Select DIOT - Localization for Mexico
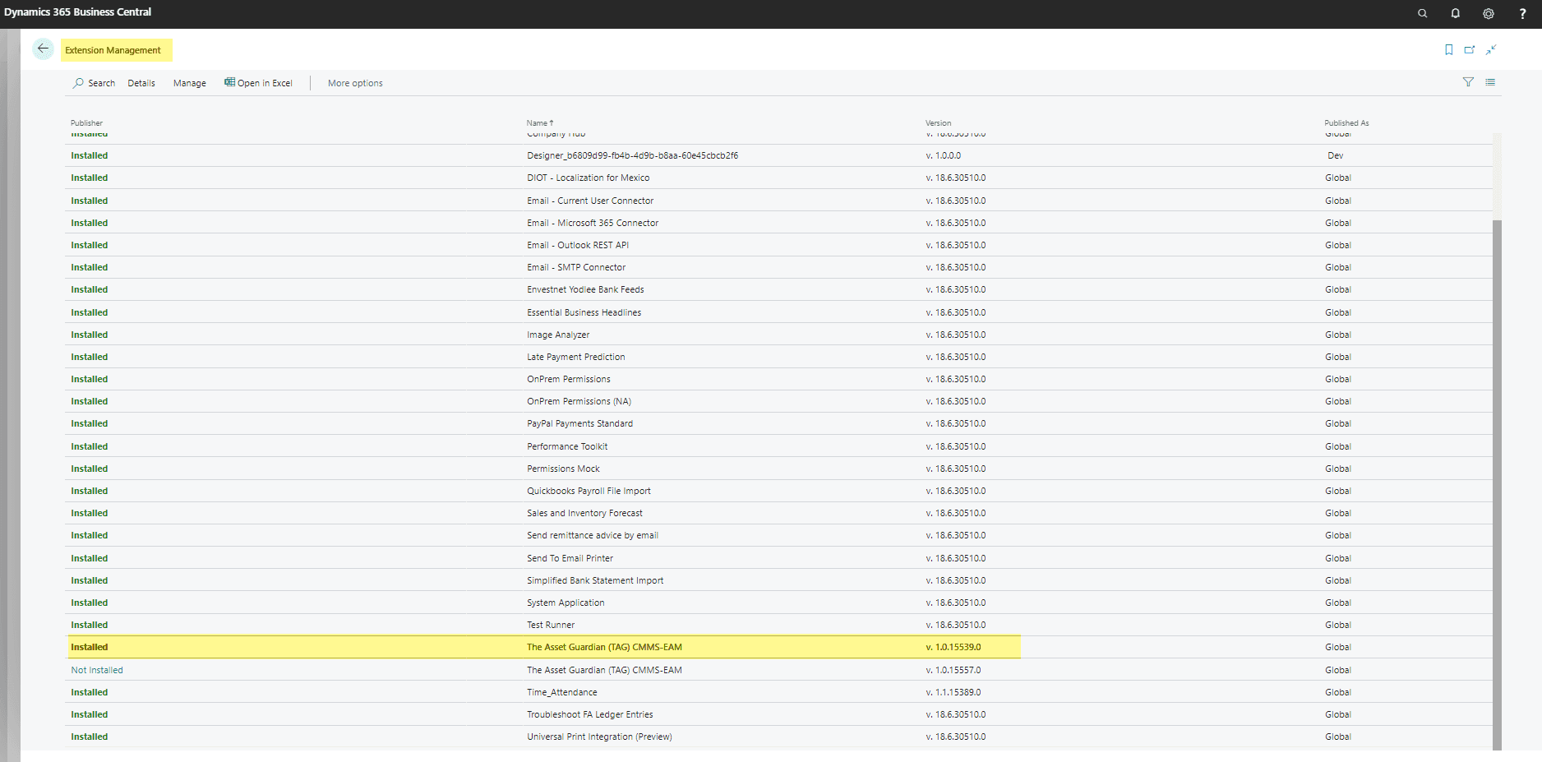The width and height of the screenshot is (1542, 762). 588,178
